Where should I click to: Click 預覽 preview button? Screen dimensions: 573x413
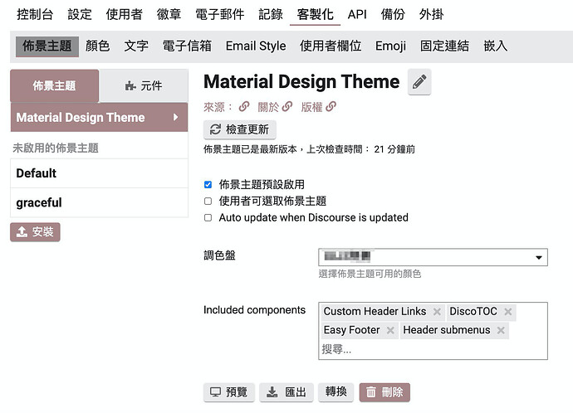tap(228, 392)
